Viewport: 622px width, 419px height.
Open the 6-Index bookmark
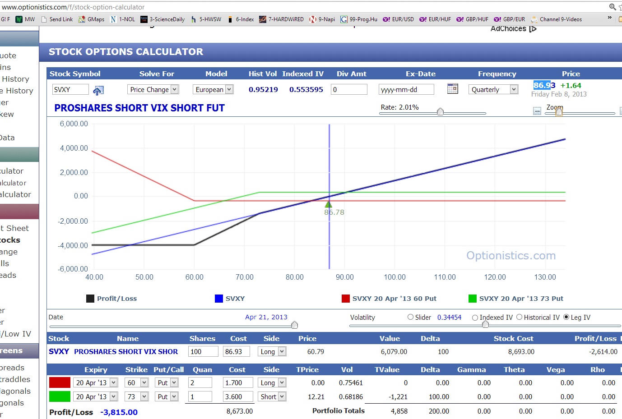click(241, 19)
